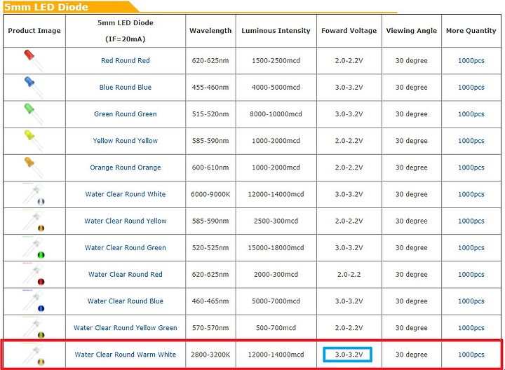
Task: Click 1000pcs link in Water Clear Warm White row
Action: (x=471, y=355)
